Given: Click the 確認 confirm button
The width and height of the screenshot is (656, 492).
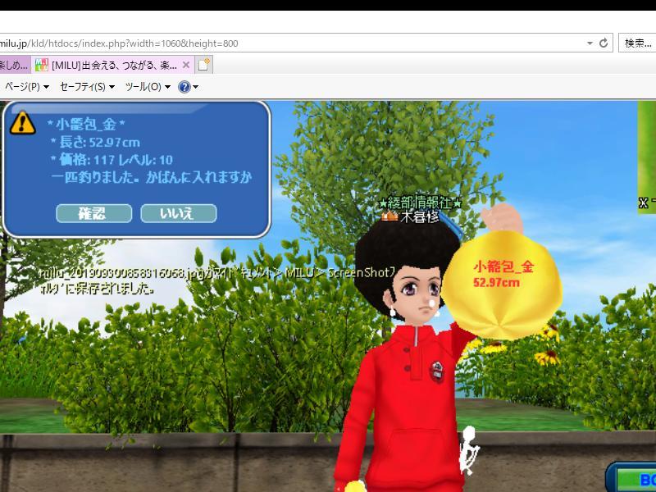Looking at the screenshot, I should click(93, 213).
